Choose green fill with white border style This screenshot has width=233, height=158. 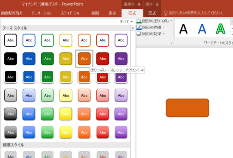click(48, 77)
